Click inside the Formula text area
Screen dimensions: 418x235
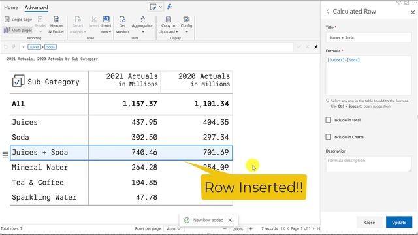(368, 75)
